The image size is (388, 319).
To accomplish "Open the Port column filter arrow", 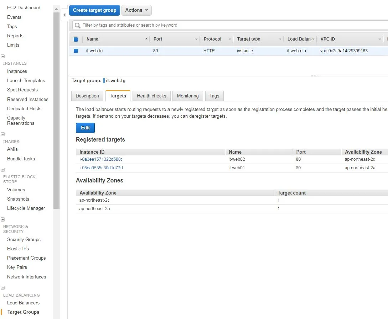I will click(x=196, y=39).
